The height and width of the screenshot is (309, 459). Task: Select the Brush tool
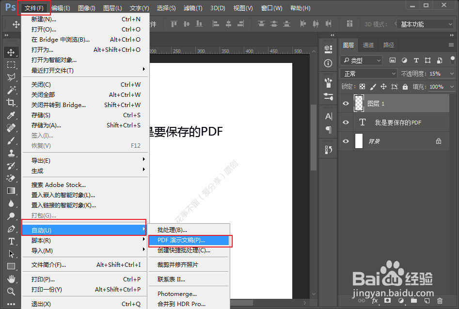11,141
